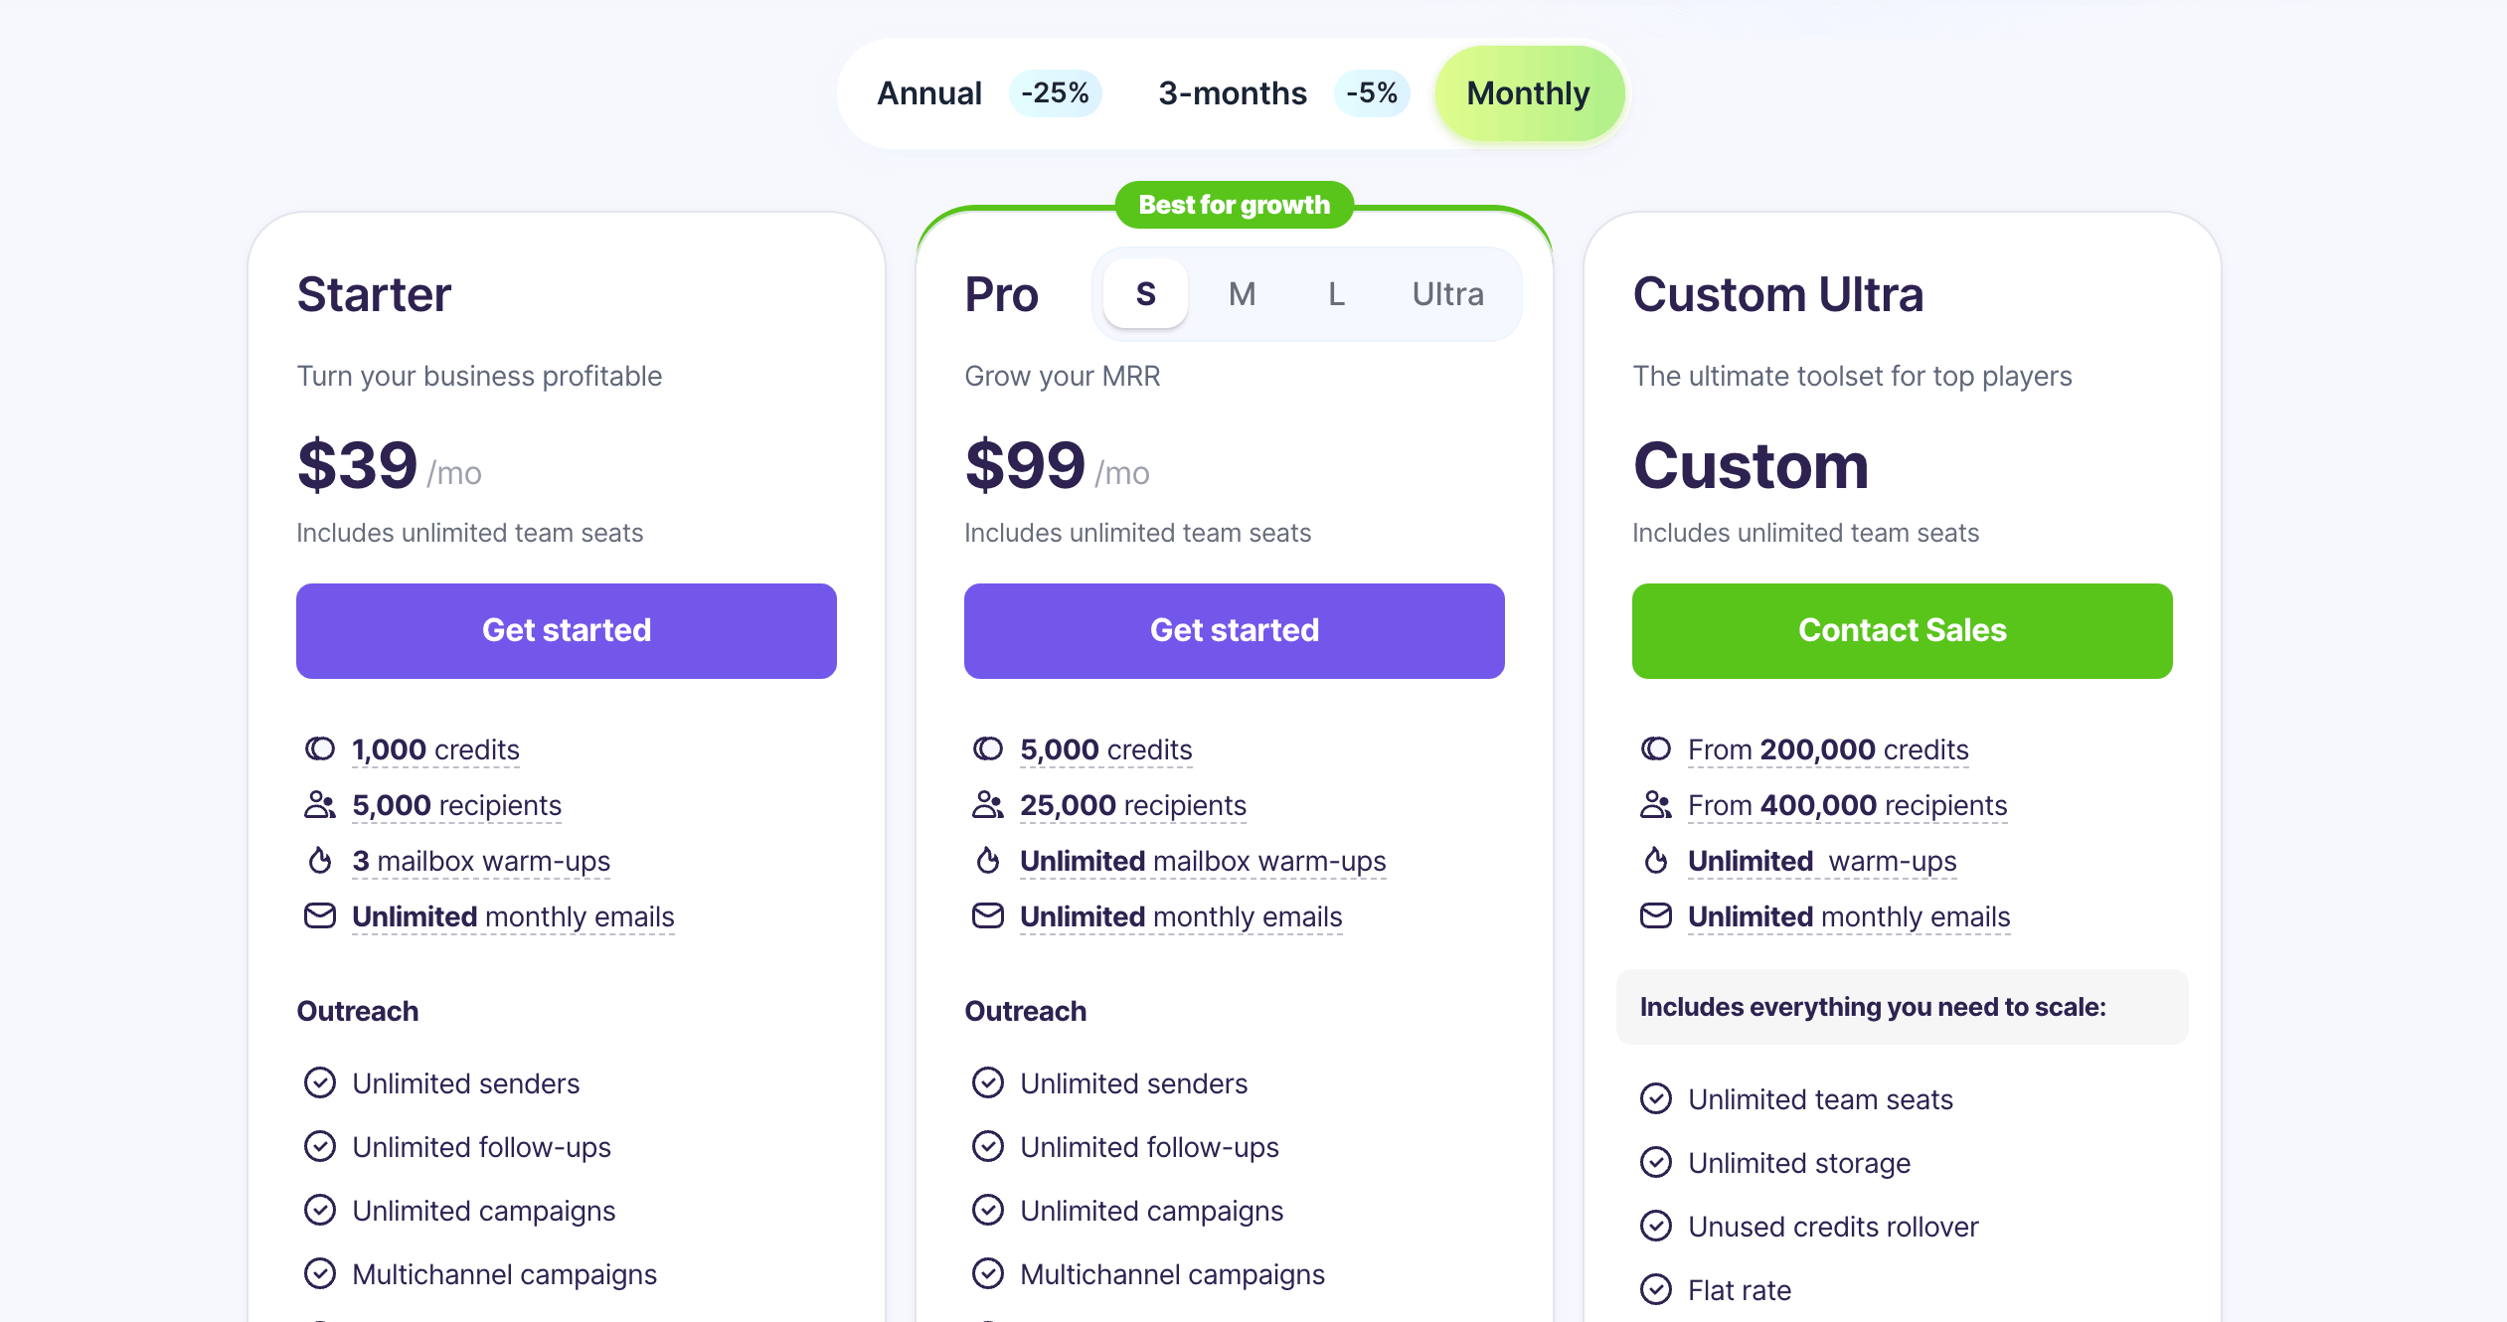Screen dimensions: 2507x1322
Task: Switch billing period to Annual
Action: pos(928,92)
